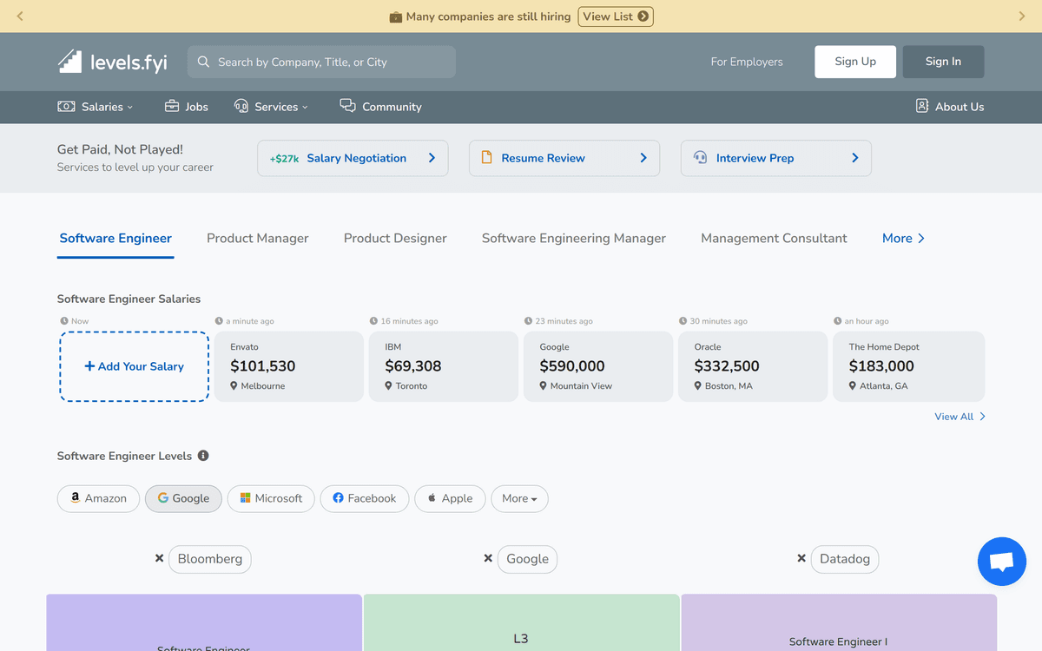The height and width of the screenshot is (651, 1042).
Task: Select the Software Engineer tab
Action: point(115,238)
